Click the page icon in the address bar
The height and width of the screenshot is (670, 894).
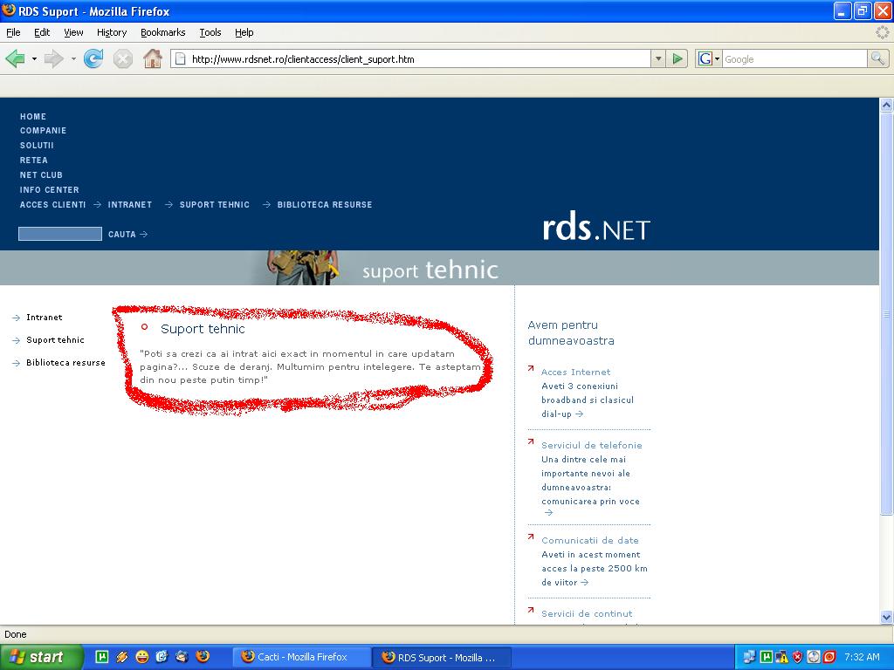point(180,58)
